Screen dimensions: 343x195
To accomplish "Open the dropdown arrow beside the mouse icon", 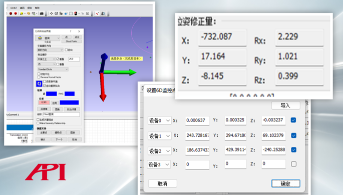I will (79, 13).
